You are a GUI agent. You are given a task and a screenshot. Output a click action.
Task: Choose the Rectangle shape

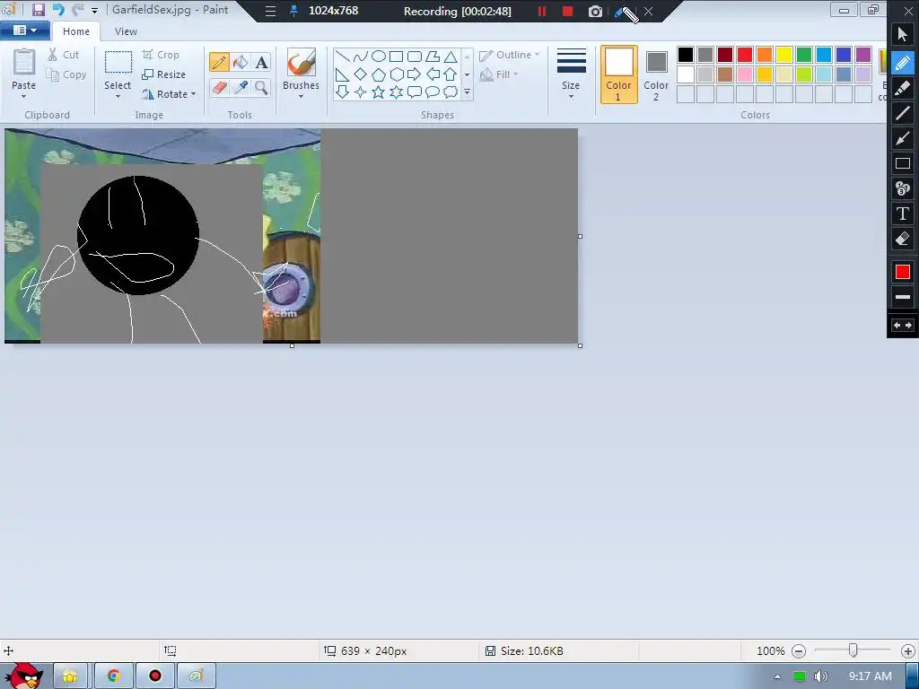(396, 57)
